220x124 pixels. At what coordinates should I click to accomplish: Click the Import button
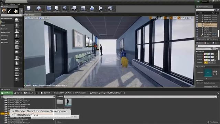pos(18,93)
